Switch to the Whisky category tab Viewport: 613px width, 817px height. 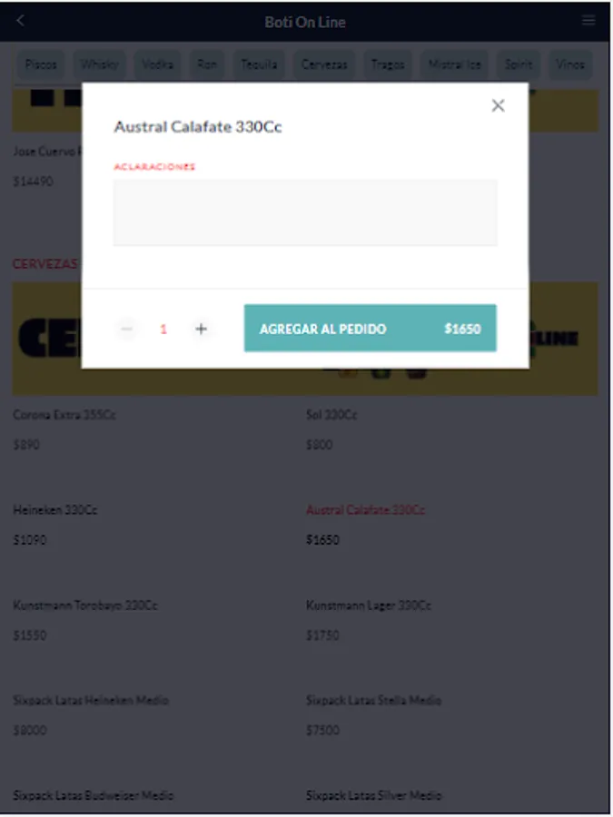coord(99,64)
